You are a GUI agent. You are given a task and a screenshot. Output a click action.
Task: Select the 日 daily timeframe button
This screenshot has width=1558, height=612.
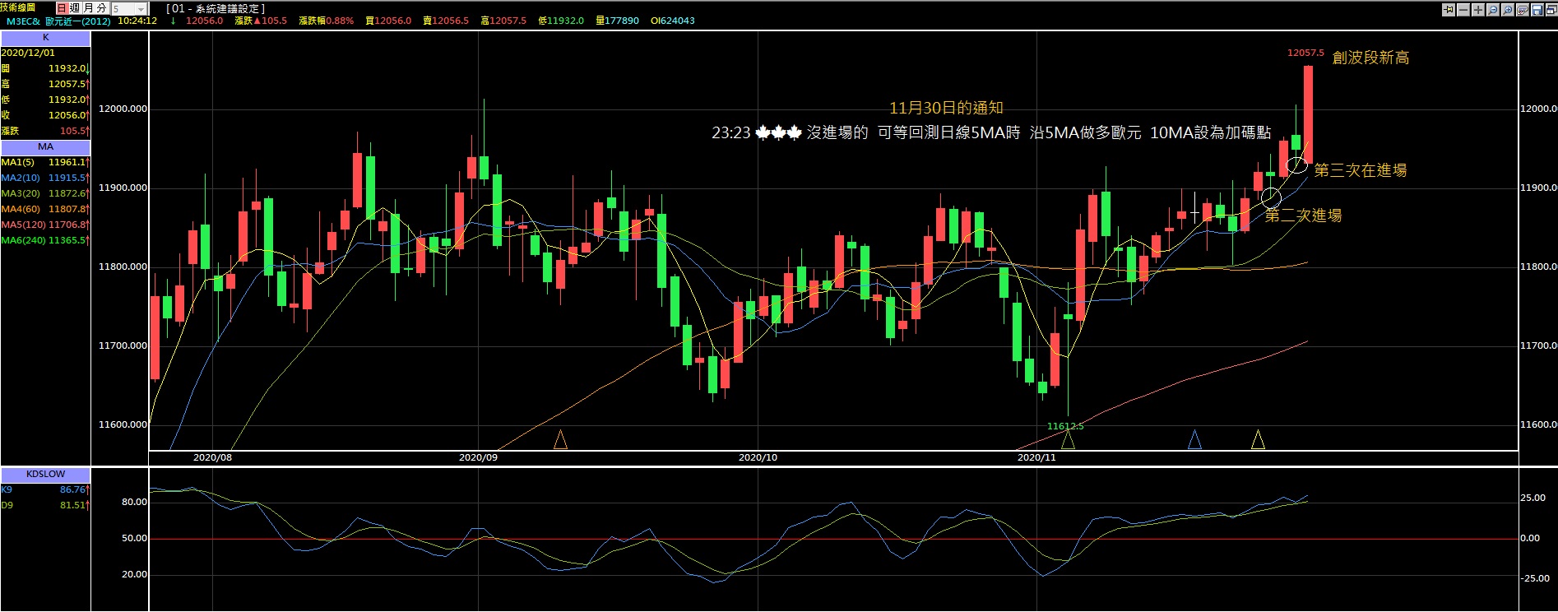pos(62,7)
